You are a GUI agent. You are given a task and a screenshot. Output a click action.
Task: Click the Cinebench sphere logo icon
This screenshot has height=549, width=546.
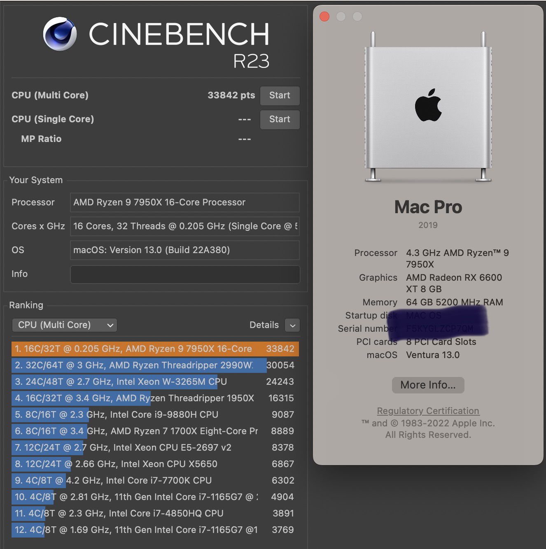click(60, 34)
